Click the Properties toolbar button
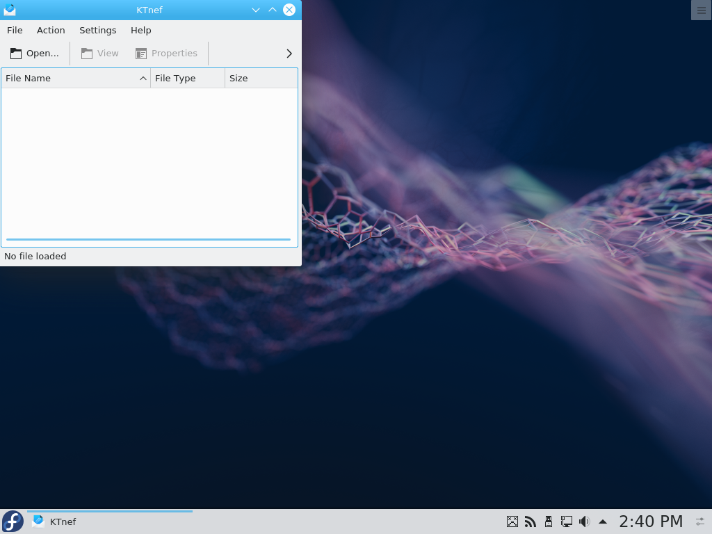Screen dimensions: 712x534 [166, 54]
